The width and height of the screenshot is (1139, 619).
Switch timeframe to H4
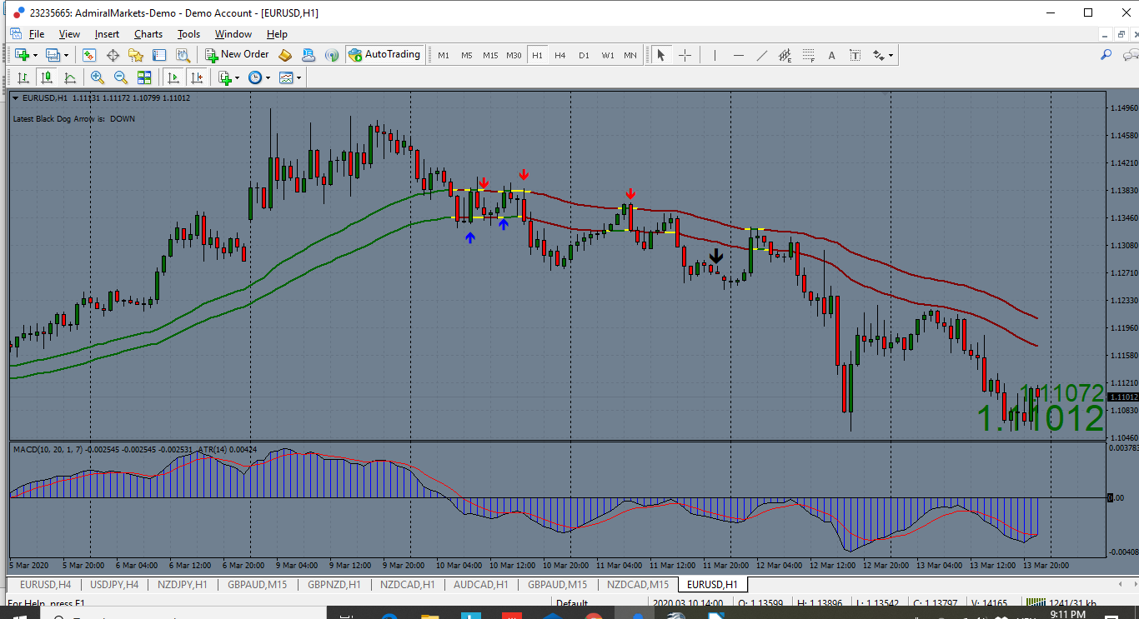[560, 55]
